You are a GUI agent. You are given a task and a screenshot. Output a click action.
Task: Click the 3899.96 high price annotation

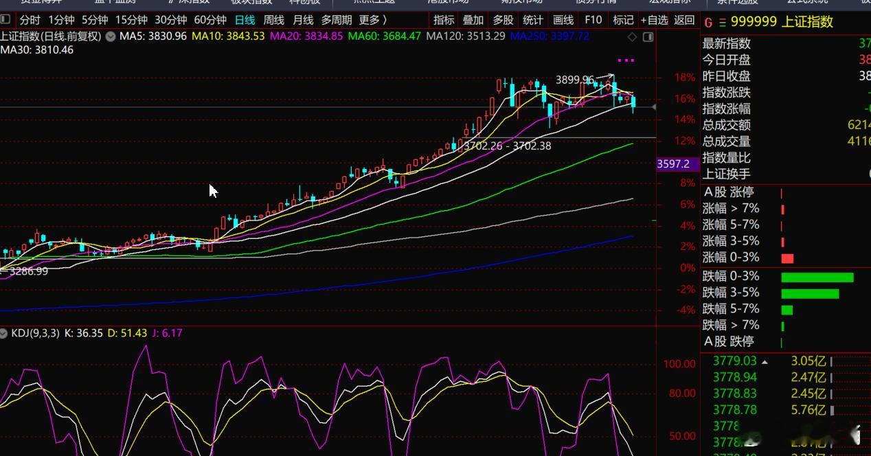tap(574, 80)
